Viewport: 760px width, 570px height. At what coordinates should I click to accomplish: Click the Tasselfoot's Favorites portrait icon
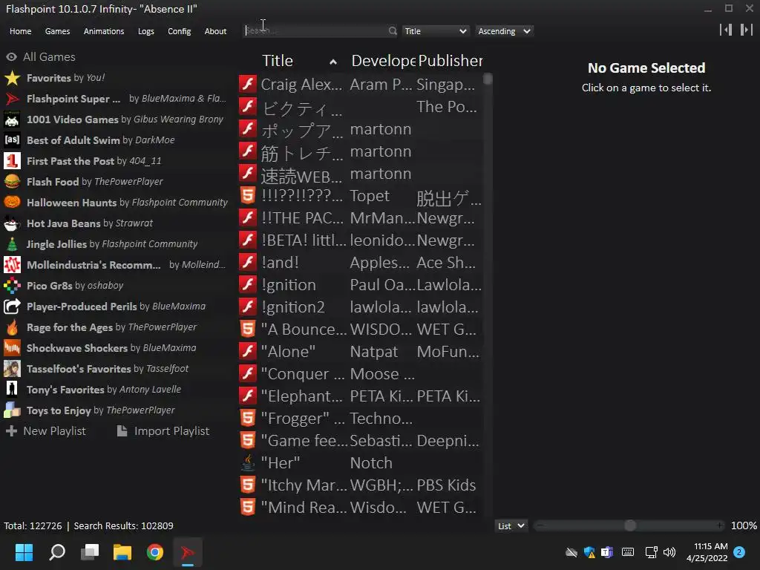coord(12,370)
